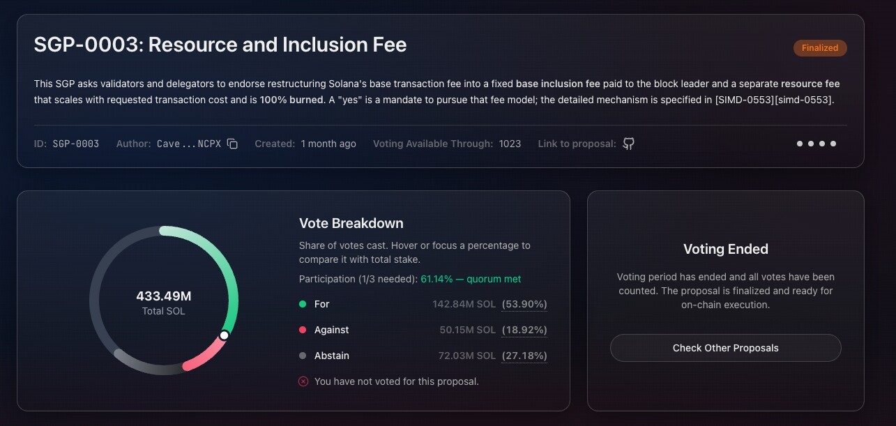Open Check Other Proposals
The image size is (896, 426).
(726, 348)
